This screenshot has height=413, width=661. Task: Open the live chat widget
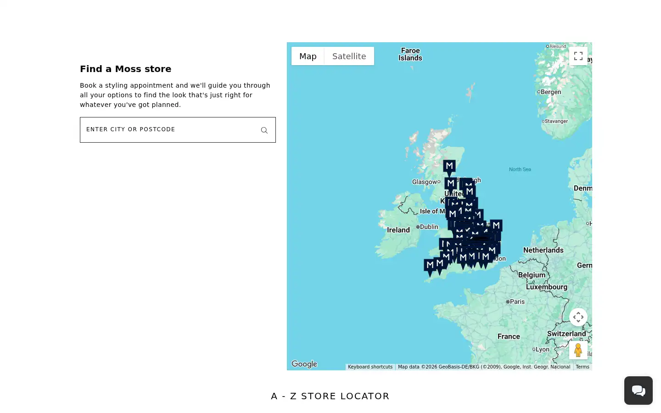click(639, 391)
